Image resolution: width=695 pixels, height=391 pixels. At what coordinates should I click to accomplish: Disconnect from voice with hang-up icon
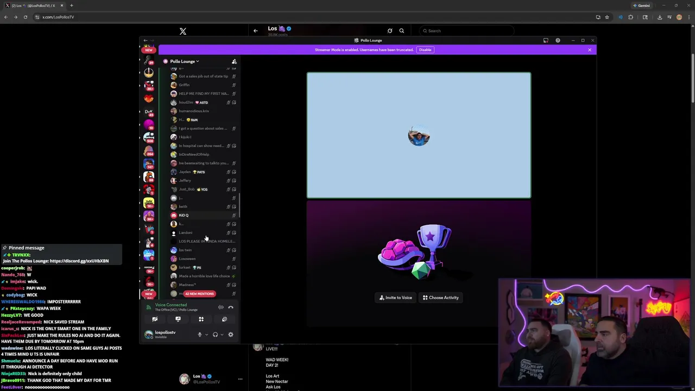(x=231, y=307)
